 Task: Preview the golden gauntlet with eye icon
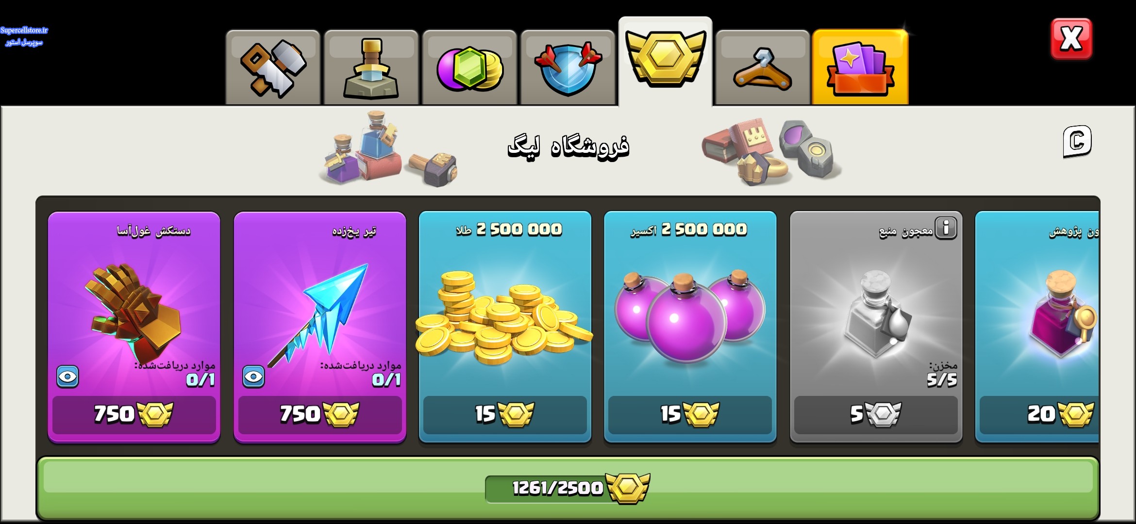67,377
